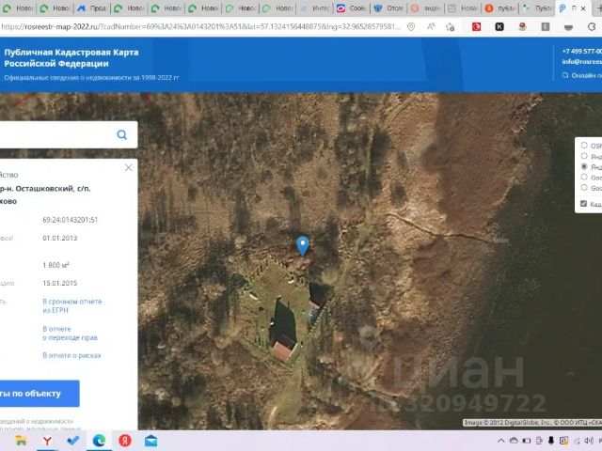Click the blue location pin on the map
This screenshot has height=451, width=602.
tap(303, 246)
